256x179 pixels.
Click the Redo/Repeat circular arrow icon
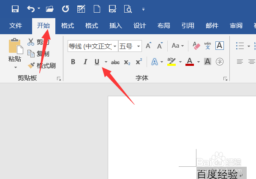(65, 9)
